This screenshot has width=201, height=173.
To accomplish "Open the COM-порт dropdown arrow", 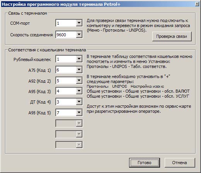I will pos(79,23).
